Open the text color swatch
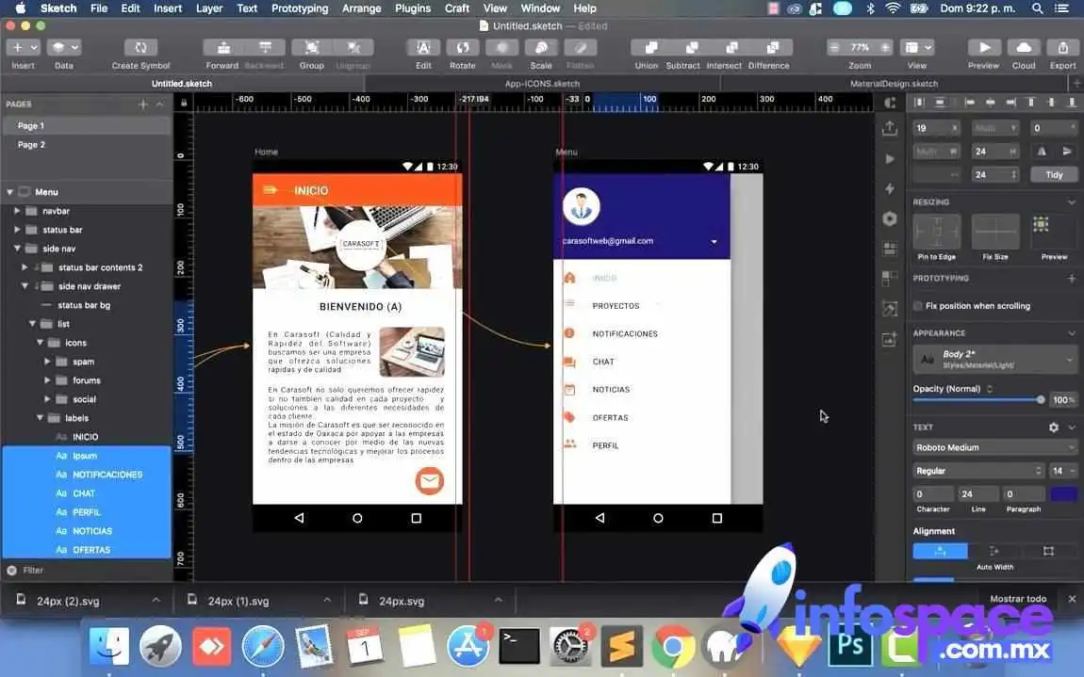This screenshot has height=677, width=1084. [x=1063, y=493]
